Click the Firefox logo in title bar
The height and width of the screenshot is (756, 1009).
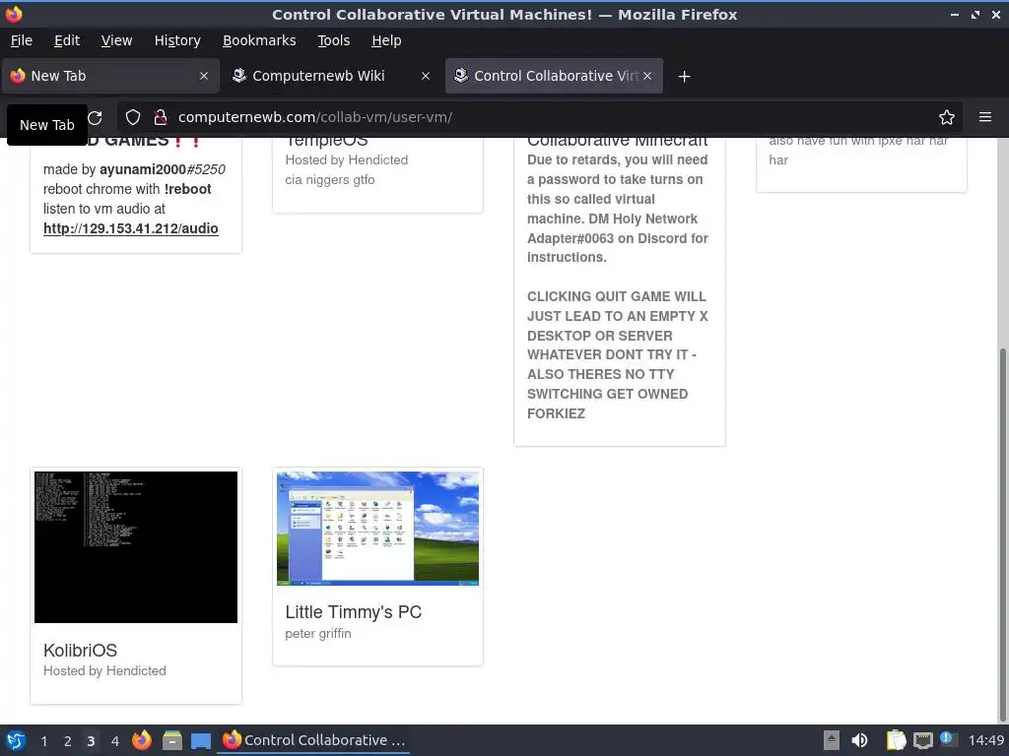click(14, 14)
